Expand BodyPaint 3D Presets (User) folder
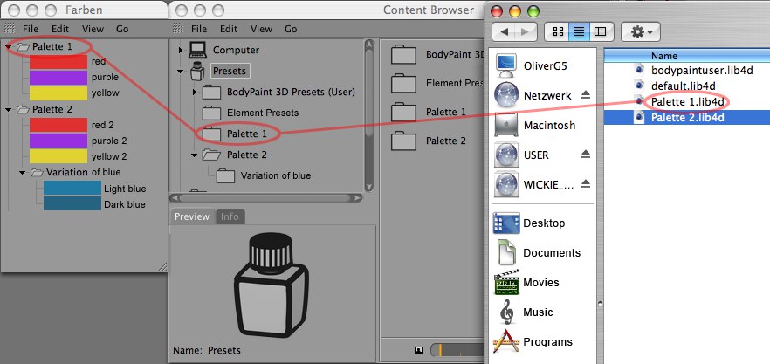Image resolution: width=770 pixels, height=364 pixels. [x=194, y=92]
